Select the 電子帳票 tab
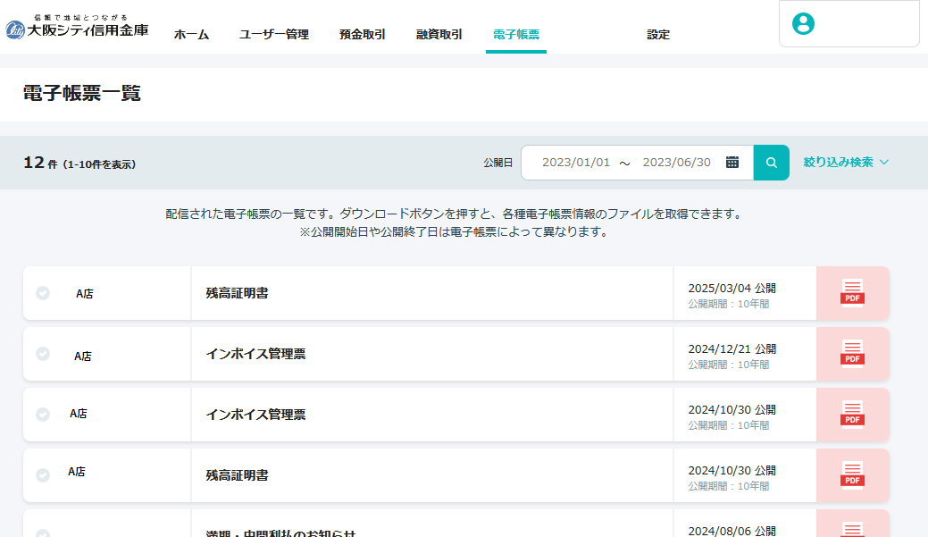 pyautogui.click(x=516, y=35)
